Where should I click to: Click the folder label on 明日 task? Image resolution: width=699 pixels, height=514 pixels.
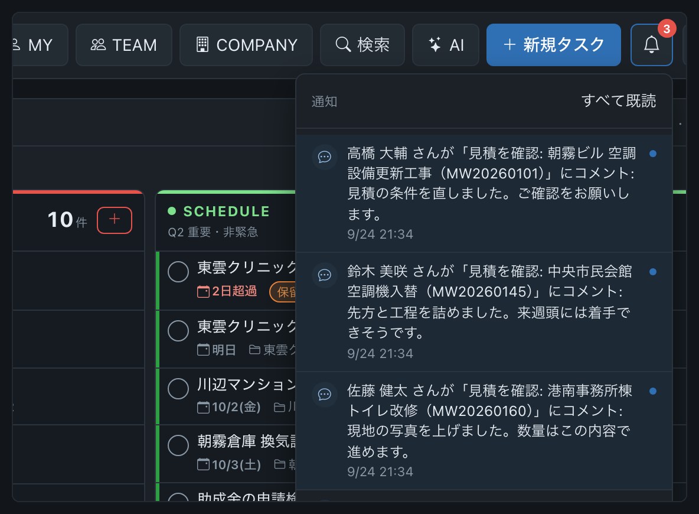[272, 350]
